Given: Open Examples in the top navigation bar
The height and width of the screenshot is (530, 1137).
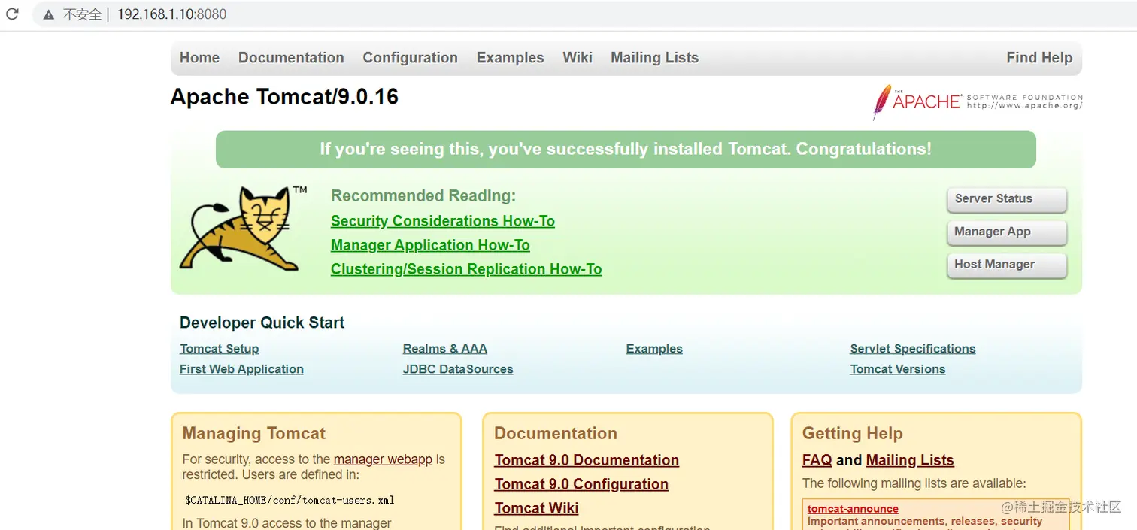Looking at the screenshot, I should click(510, 58).
